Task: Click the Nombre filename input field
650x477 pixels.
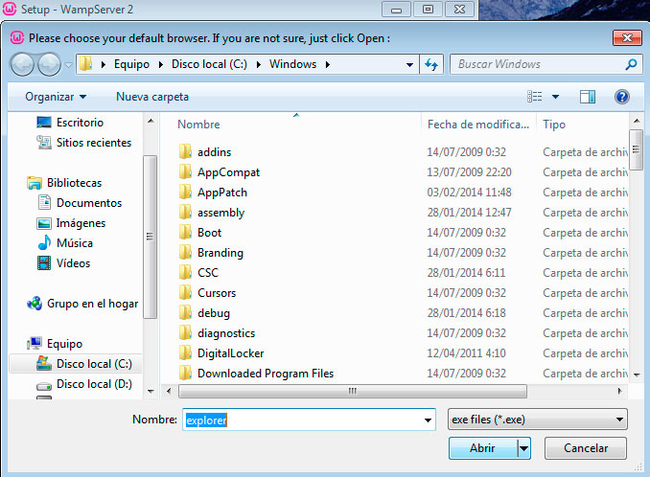Action: pyautogui.click(x=307, y=420)
